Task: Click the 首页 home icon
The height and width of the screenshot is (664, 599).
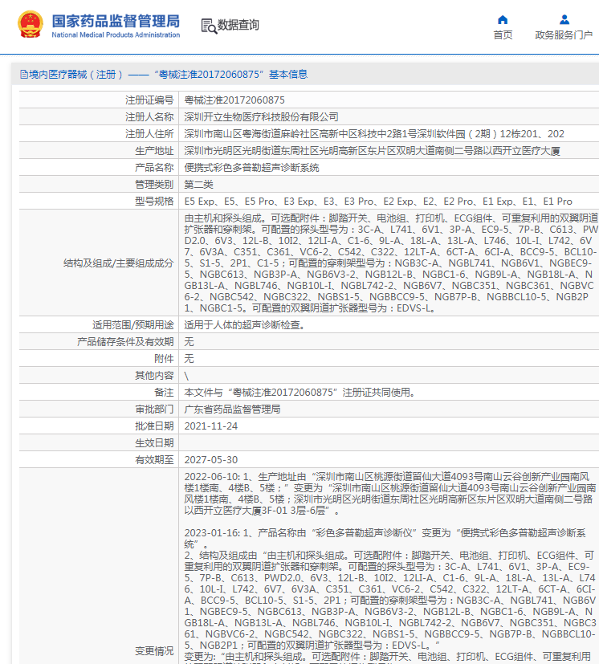Action: coord(503,19)
